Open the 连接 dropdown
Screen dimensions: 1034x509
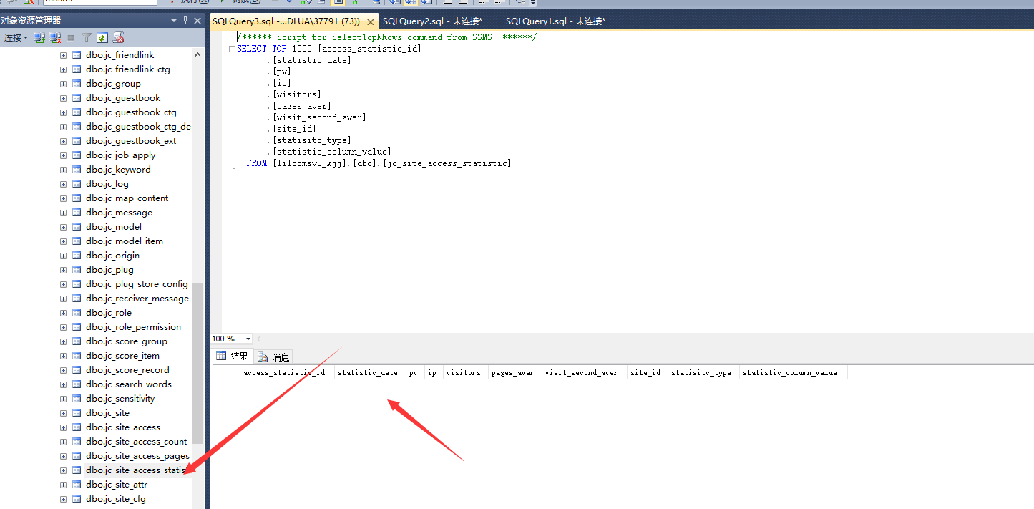pyautogui.click(x=16, y=37)
